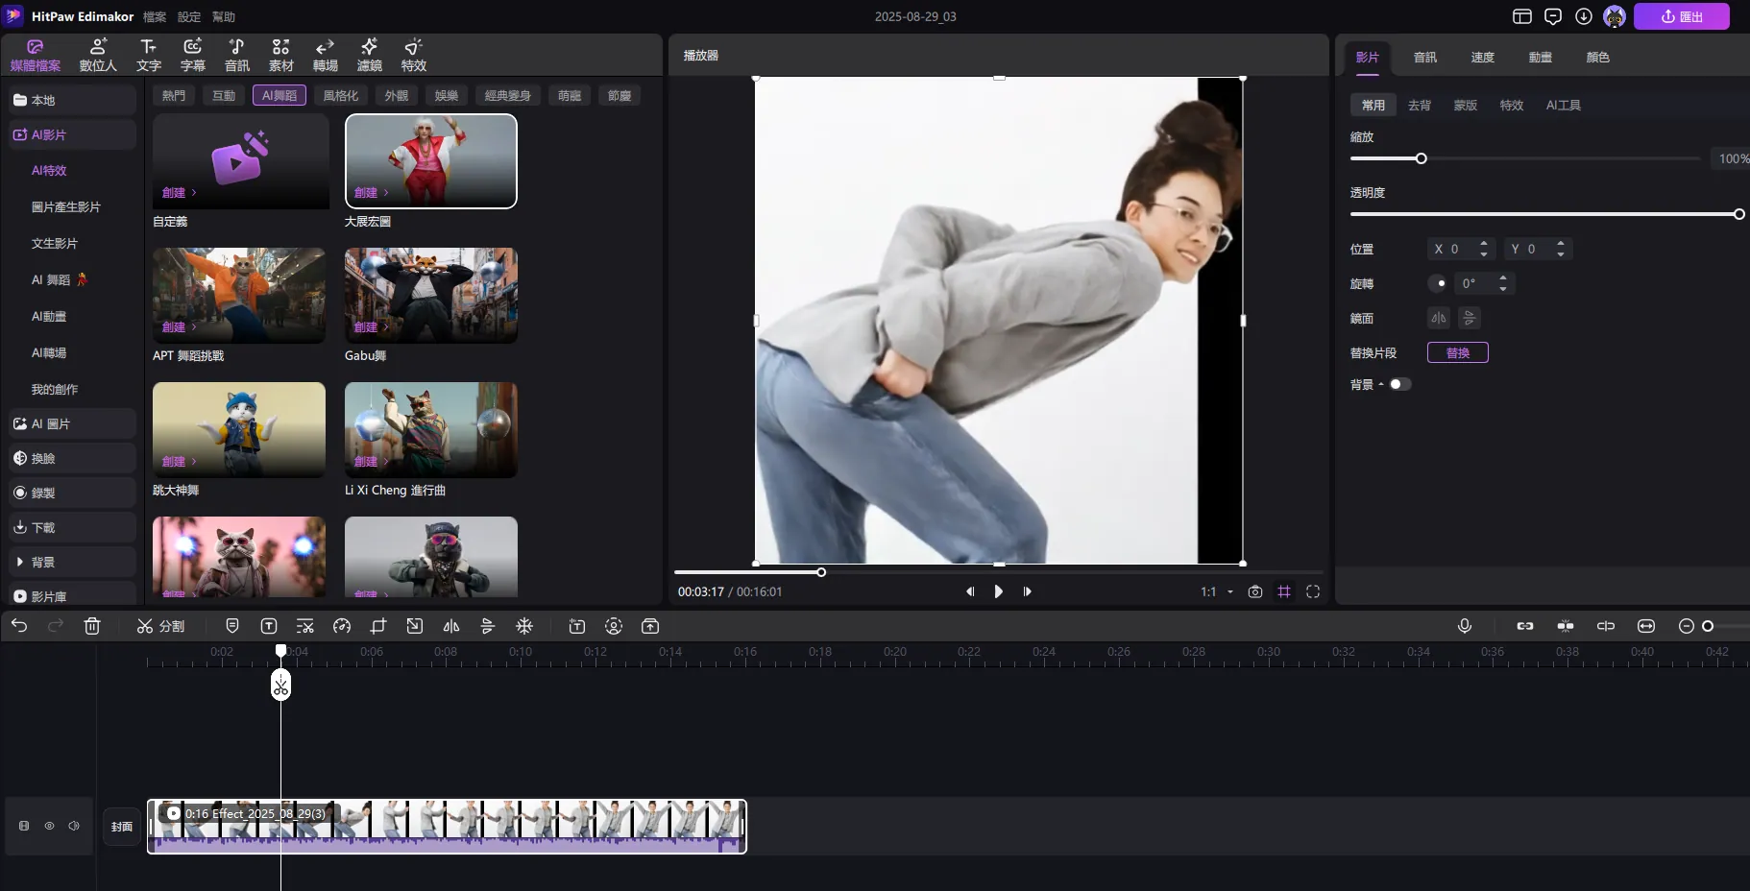
Task: Click the 匯出 export button
Action: tap(1681, 16)
